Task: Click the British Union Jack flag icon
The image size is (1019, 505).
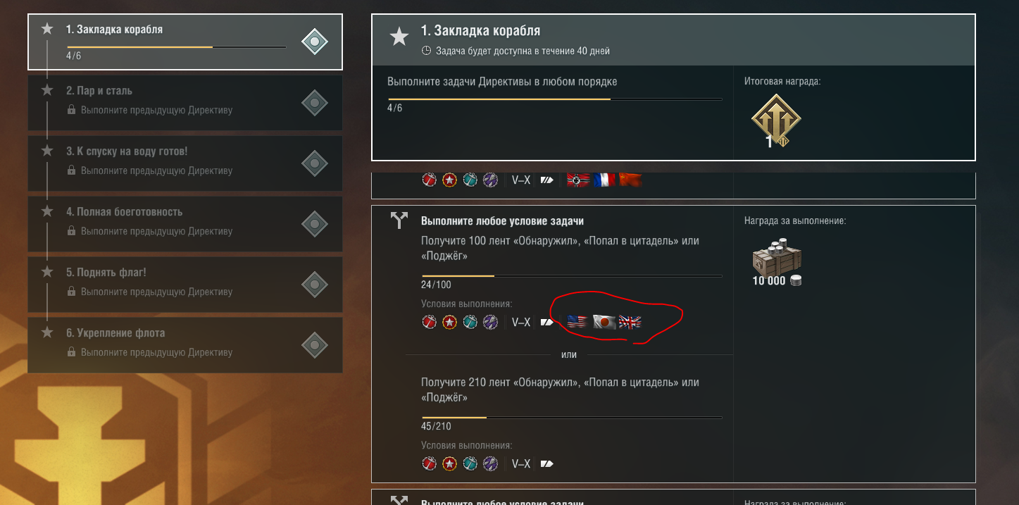Action: (630, 322)
